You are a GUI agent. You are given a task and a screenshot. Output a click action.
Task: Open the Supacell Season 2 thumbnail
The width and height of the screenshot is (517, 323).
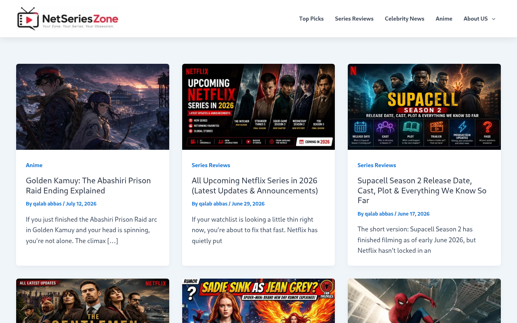coord(424,107)
